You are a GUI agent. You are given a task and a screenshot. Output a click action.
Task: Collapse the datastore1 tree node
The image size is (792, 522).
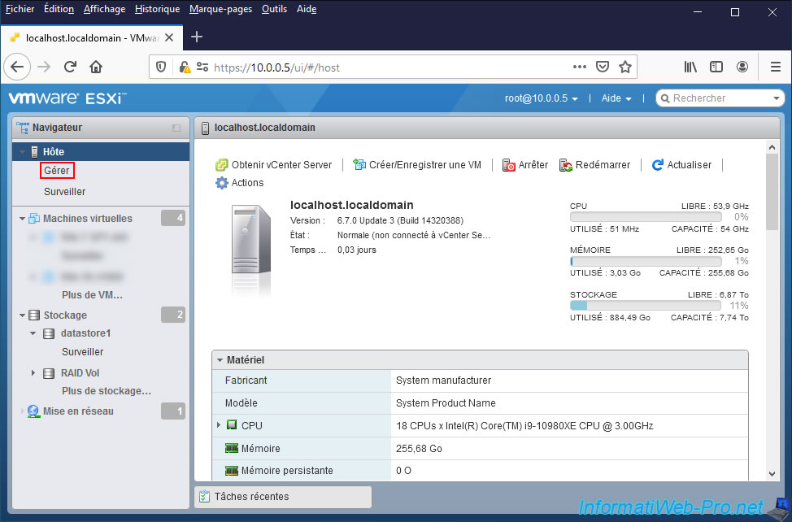(x=33, y=333)
